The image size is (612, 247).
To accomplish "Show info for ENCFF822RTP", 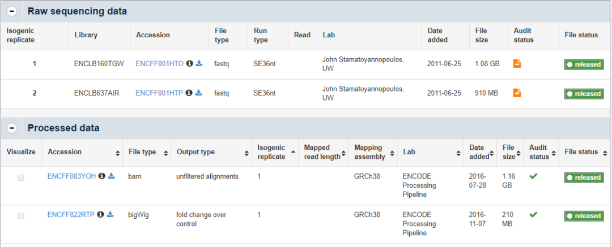I will click(x=100, y=215).
